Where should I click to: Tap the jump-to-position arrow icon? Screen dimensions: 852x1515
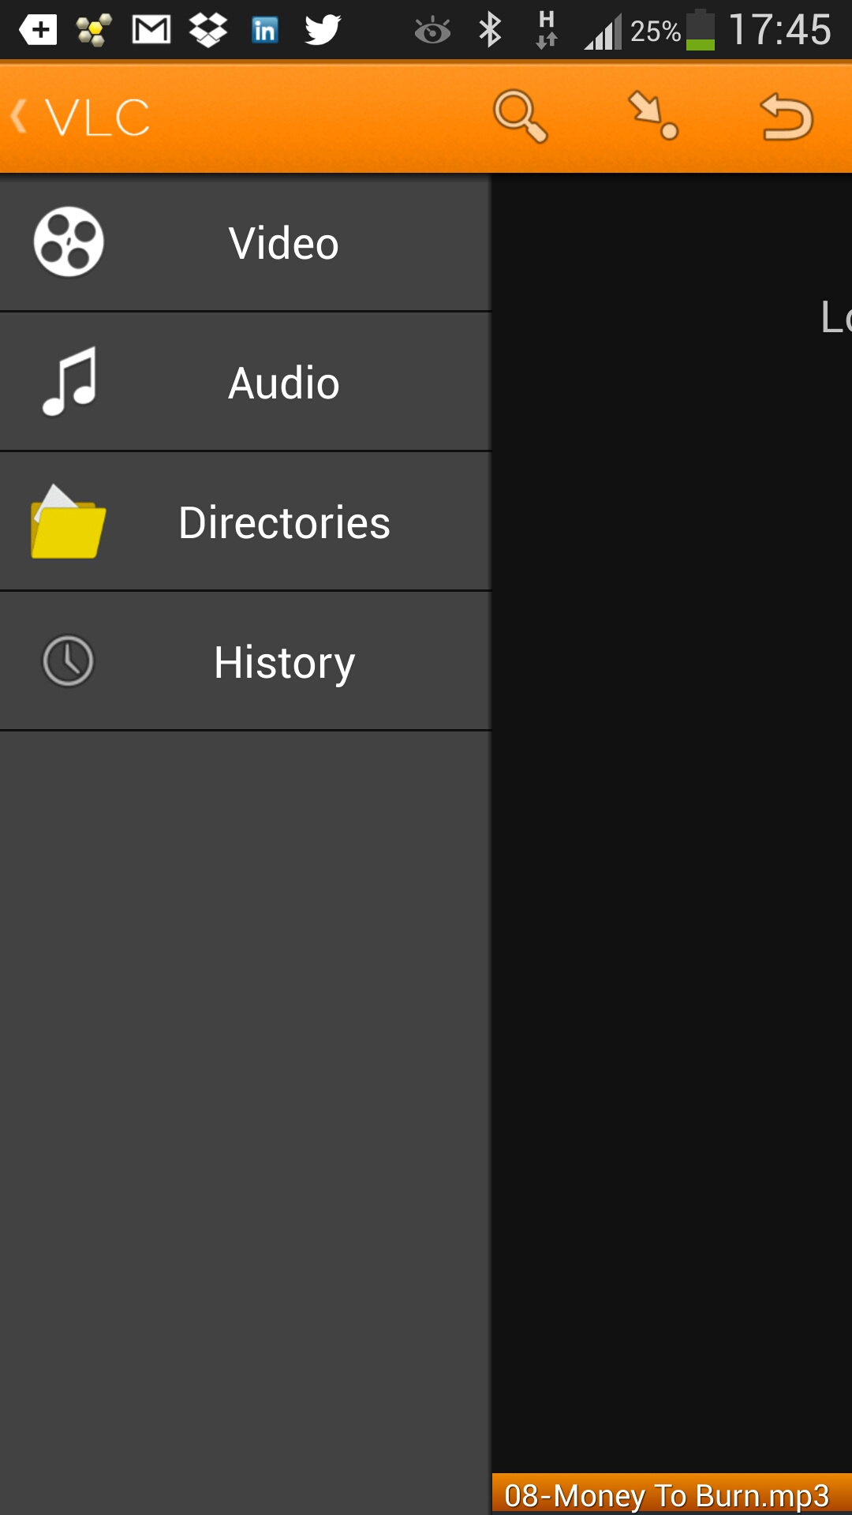pyautogui.click(x=655, y=117)
